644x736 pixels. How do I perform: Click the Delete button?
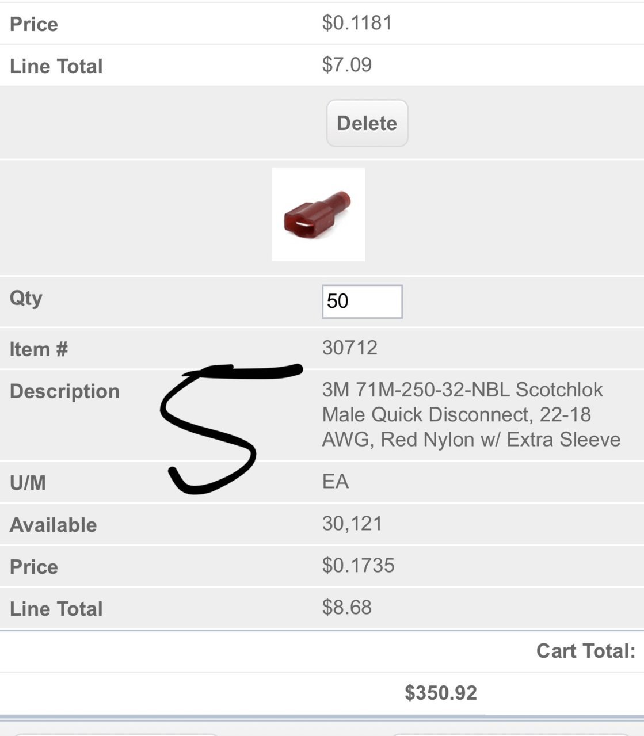coord(367,123)
